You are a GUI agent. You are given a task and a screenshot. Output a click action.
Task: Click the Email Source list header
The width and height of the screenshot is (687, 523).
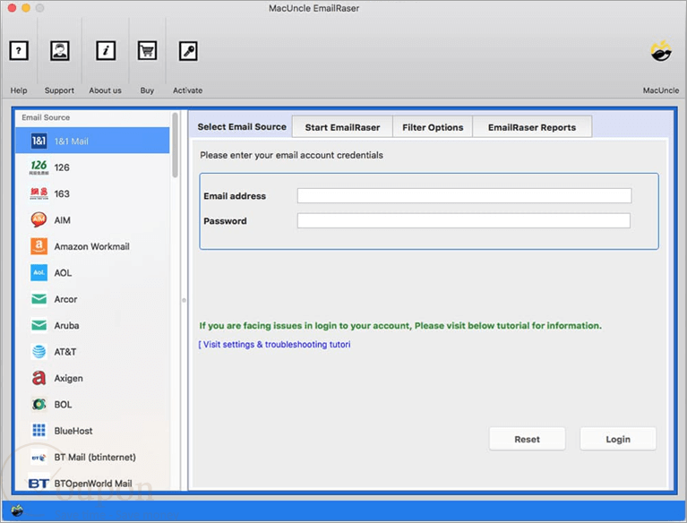46,117
